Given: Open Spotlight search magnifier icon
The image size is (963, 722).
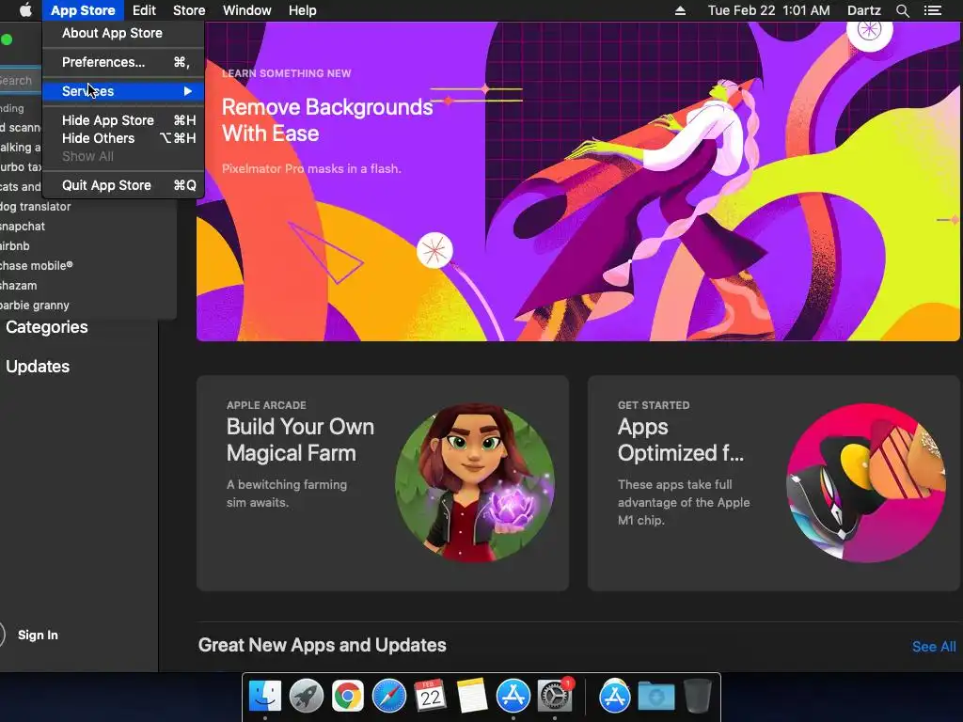Looking at the screenshot, I should pos(902,10).
